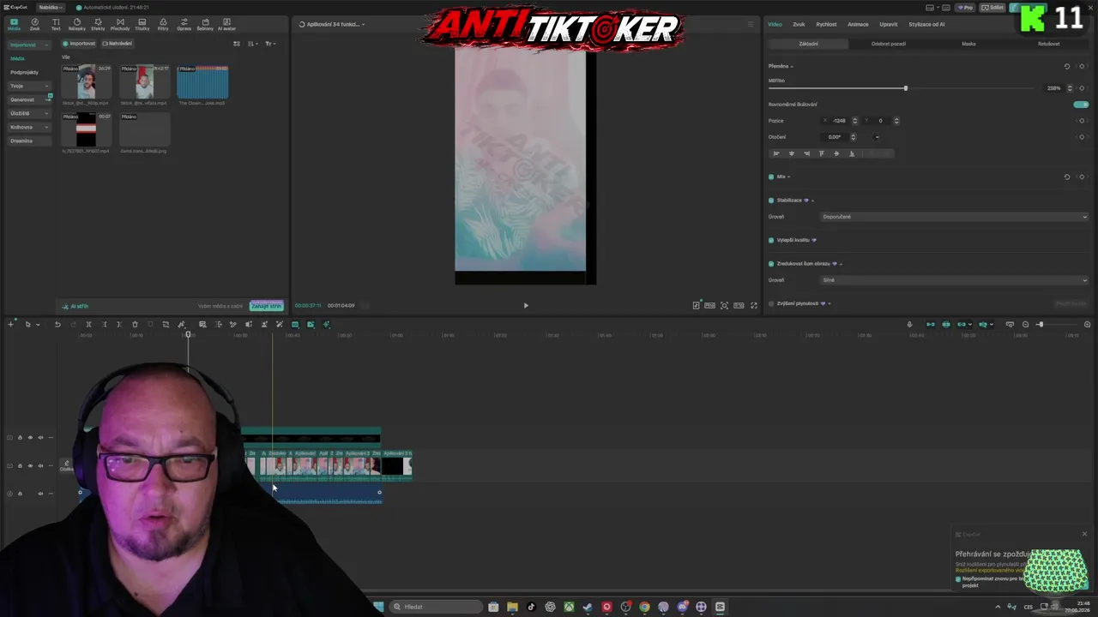
Task: Expand the Tvoje sidebar section
Action: (x=29, y=86)
